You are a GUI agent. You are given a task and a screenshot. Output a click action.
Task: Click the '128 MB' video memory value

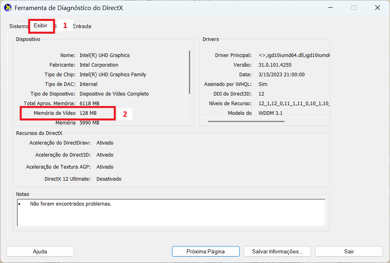[x=88, y=113]
